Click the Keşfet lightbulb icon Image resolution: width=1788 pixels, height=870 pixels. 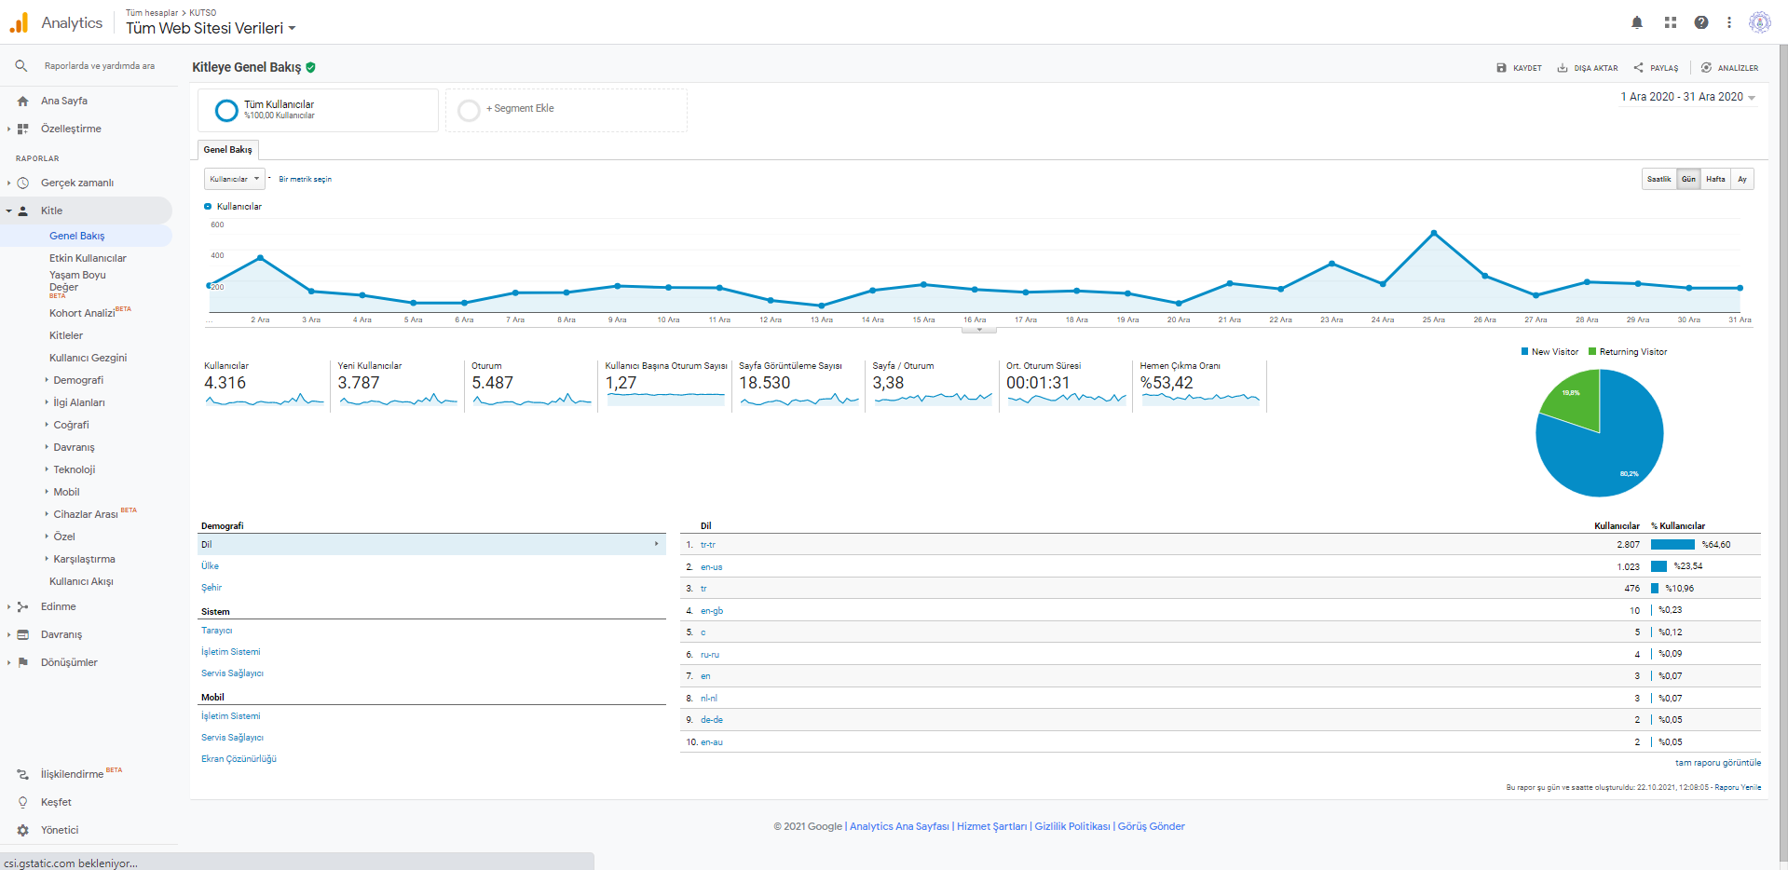[22, 802]
